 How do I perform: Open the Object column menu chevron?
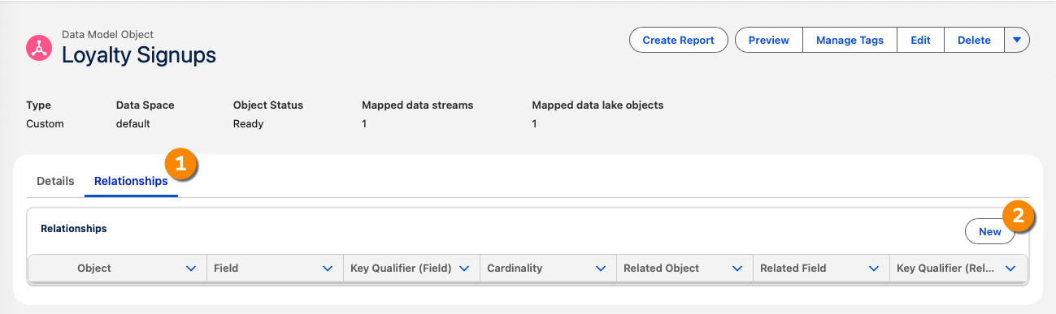191,268
